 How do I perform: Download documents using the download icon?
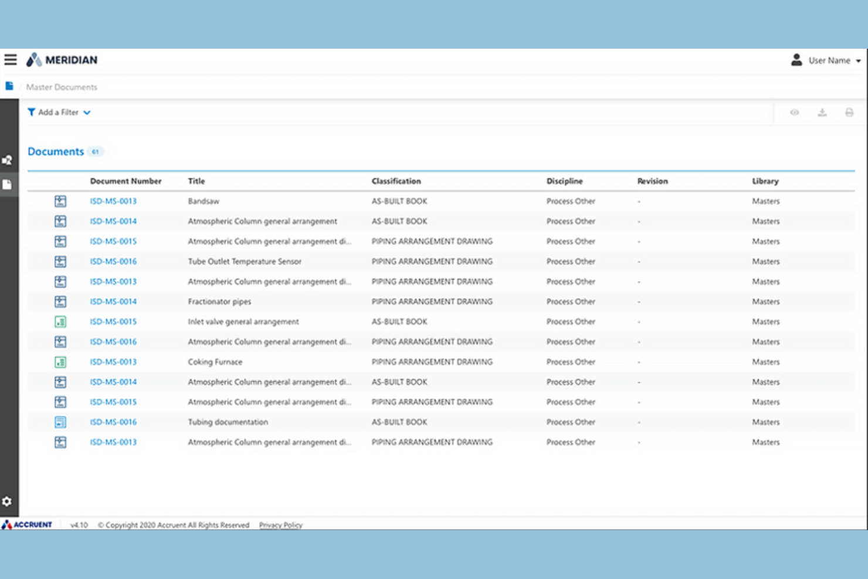pos(822,112)
